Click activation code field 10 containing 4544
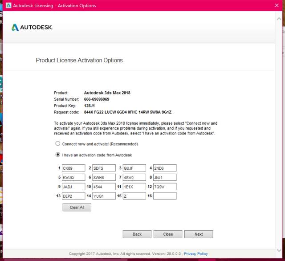Screen dimensions: 285x261 click(104, 187)
